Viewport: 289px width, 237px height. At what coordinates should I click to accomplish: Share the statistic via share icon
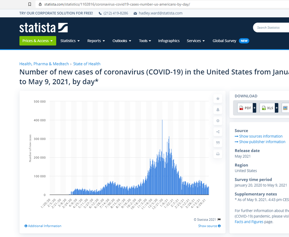pos(217,132)
